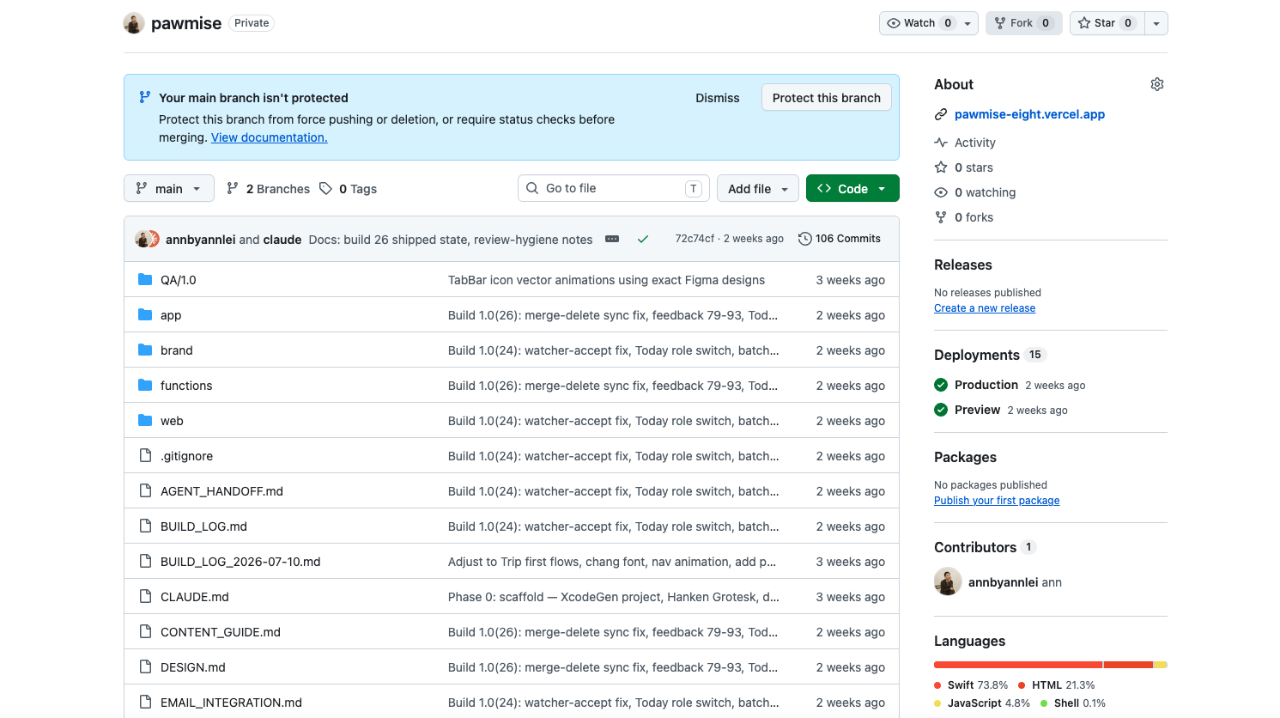Open the EMAIL_INTEGRATION.md file
Image resolution: width=1280 pixels, height=718 pixels.
point(231,703)
